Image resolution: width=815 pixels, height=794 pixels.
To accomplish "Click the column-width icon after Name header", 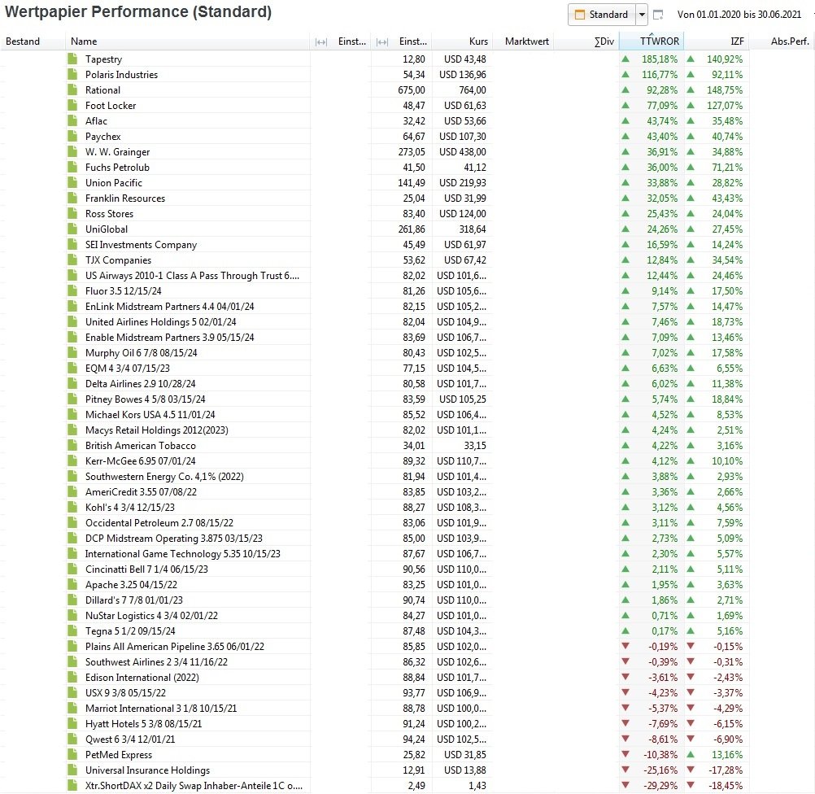I will click(x=321, y=41).
